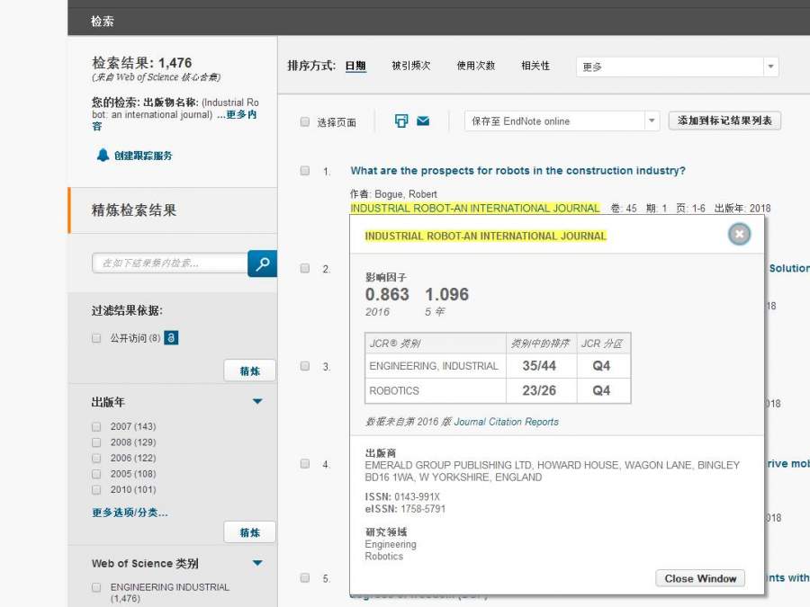Image resolution: width=810 pixels, height=607 pixels.
Task: Open the Journal Citation Reports link
Action: click(x=506, y=422)
